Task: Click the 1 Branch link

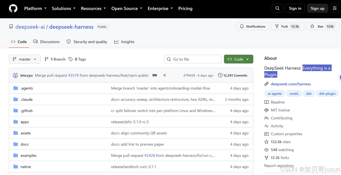Action: pos(55,59)
